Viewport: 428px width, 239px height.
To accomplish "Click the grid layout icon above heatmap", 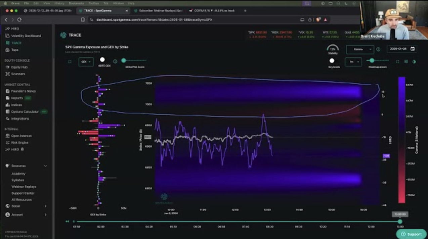I will click(406, 62).
